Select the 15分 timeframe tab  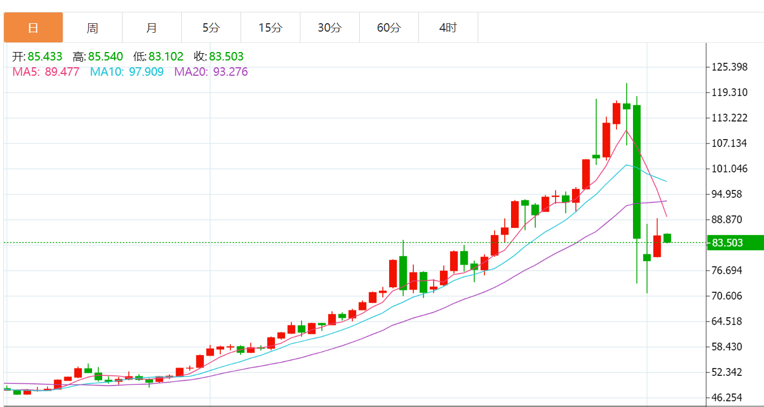(x=270, y=28)
